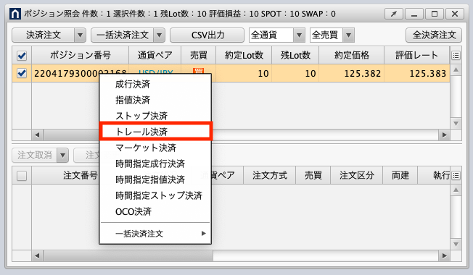473x275 pixels.
Task: Minimize the ポジション照会 window
Action: [x=414, y=14]
